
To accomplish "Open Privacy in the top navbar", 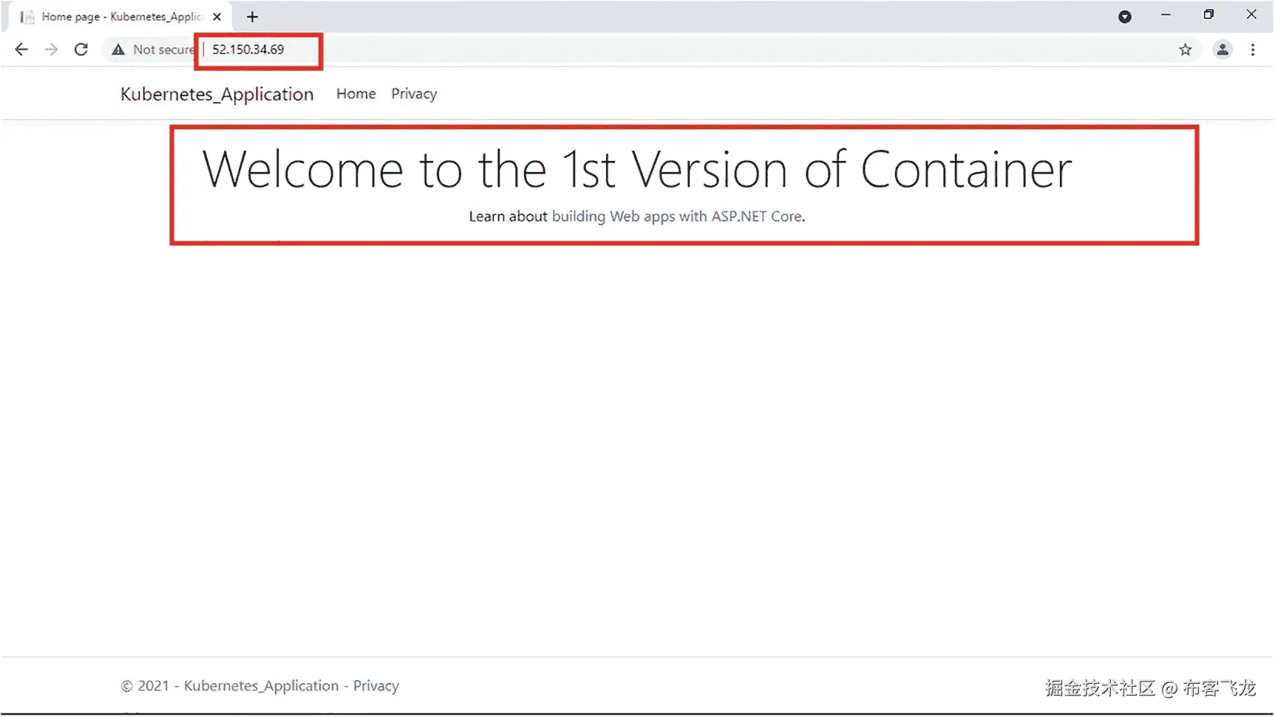I will (x=414, y=94).
